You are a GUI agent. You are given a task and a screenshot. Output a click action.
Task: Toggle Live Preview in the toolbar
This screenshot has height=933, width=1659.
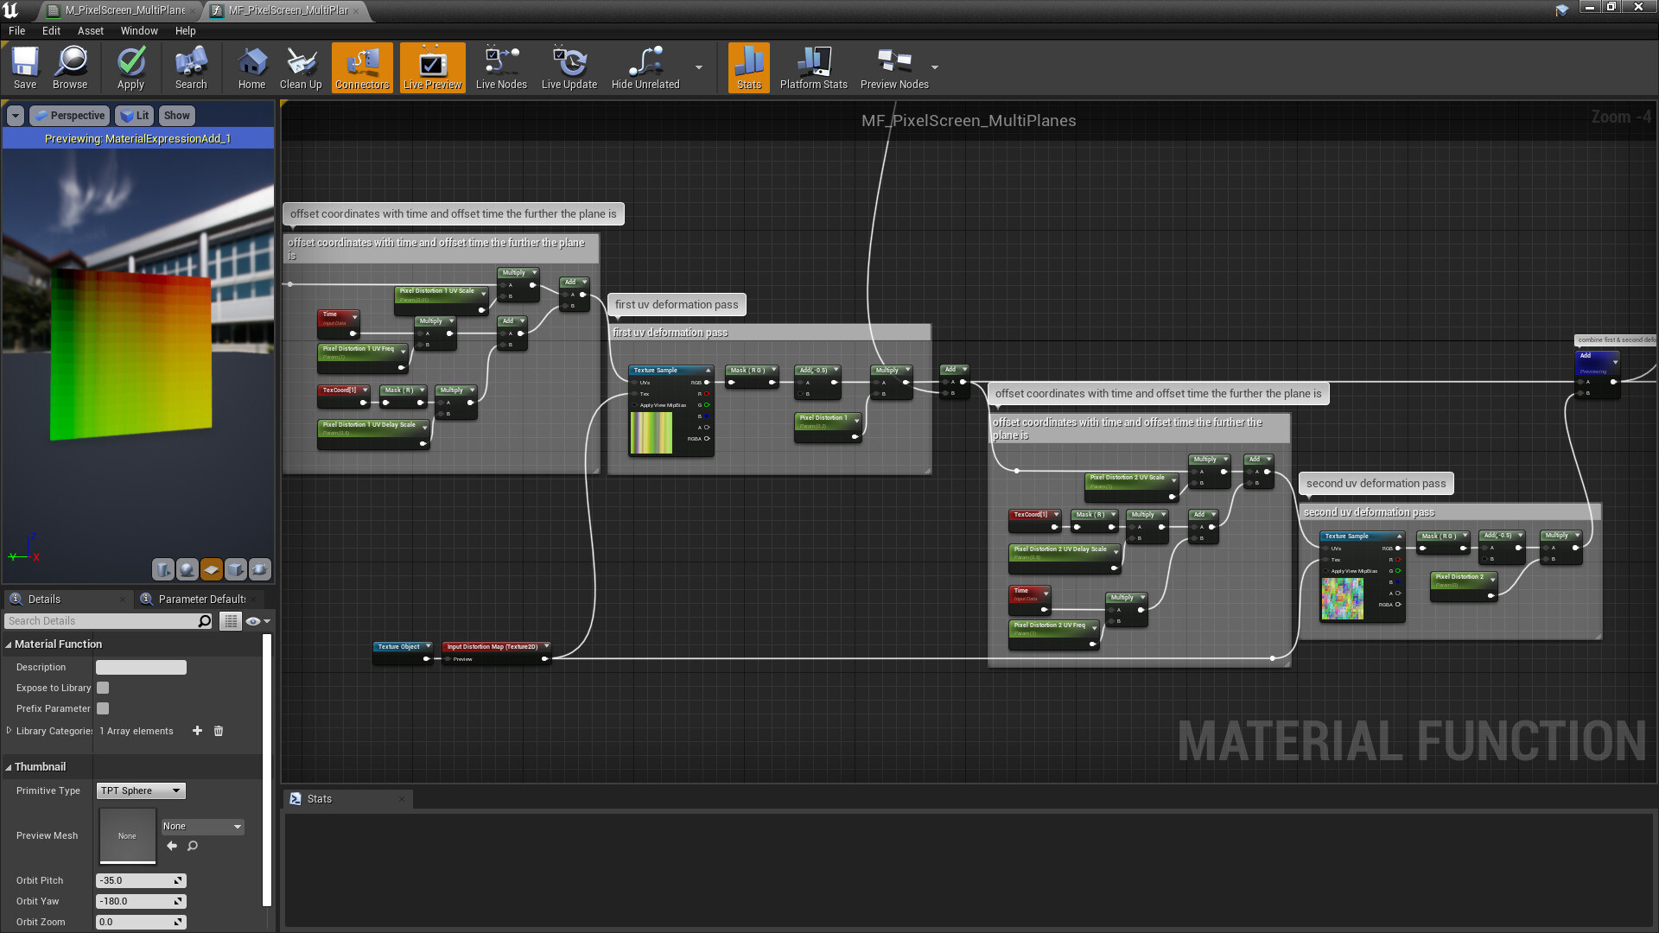(431, 67)
